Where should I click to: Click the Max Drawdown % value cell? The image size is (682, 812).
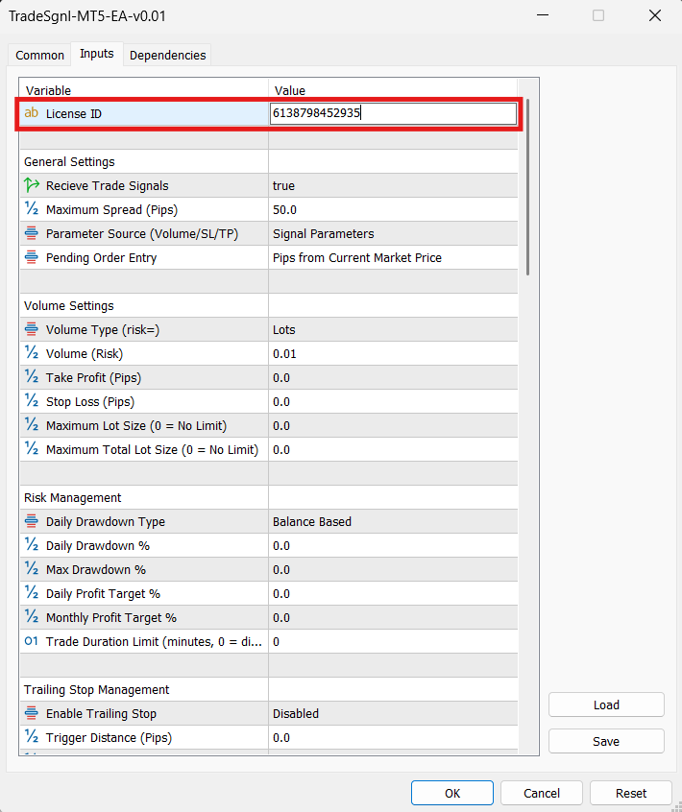tap(393, 569)
